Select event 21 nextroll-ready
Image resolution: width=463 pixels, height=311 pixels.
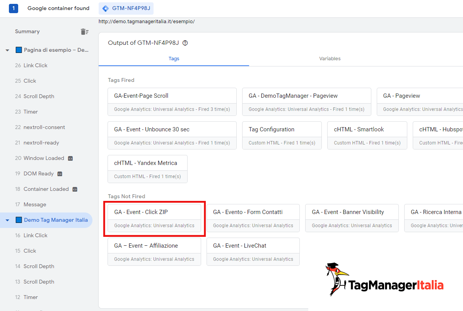(x=37, y=143)
